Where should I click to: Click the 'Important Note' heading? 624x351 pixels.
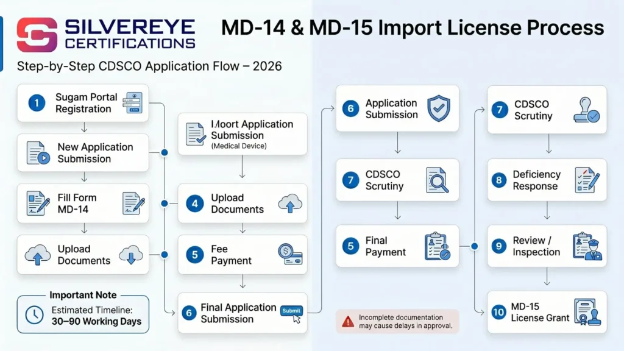[x=83, y=296]
